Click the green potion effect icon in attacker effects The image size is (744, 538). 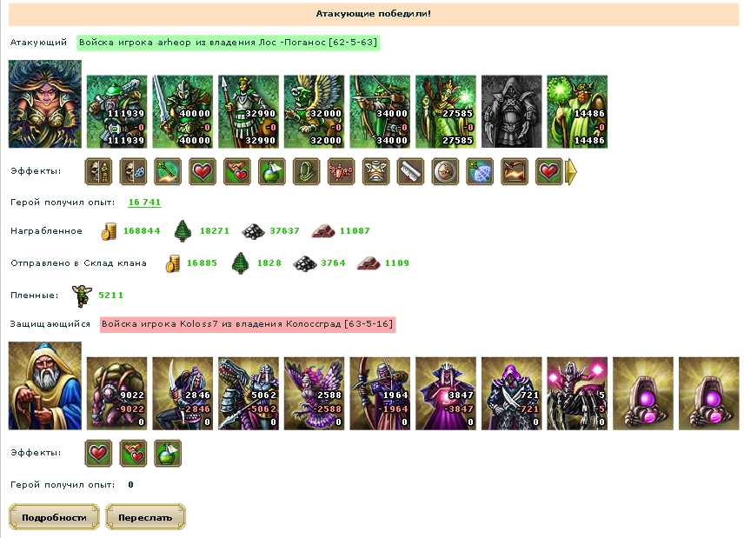(272, 171)
